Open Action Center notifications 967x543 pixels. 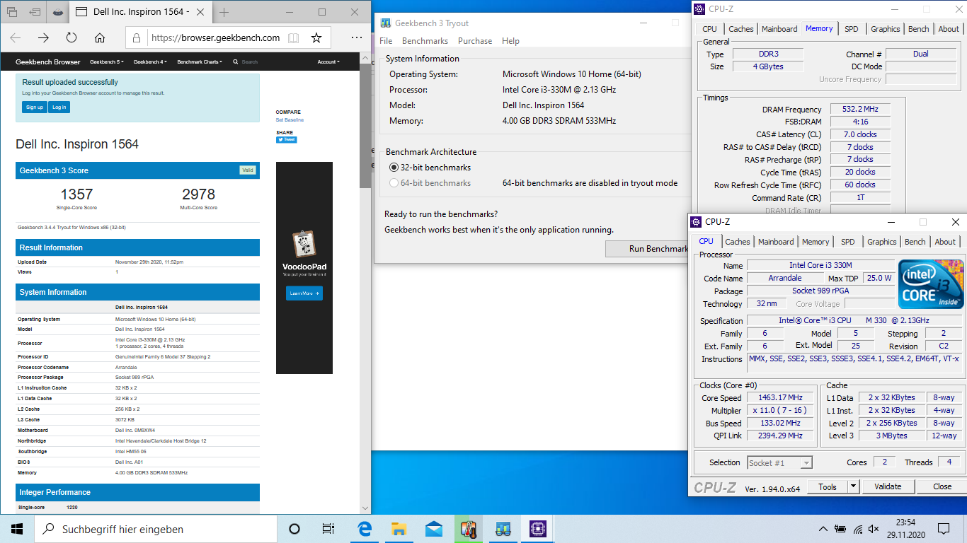(x=944, y=529)
